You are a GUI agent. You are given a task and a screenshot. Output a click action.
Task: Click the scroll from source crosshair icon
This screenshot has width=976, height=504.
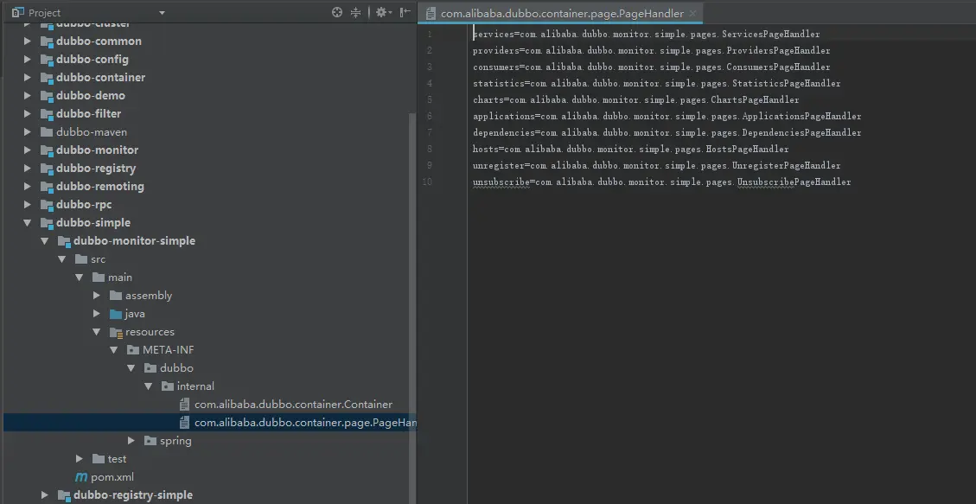[x=337, y=12]
